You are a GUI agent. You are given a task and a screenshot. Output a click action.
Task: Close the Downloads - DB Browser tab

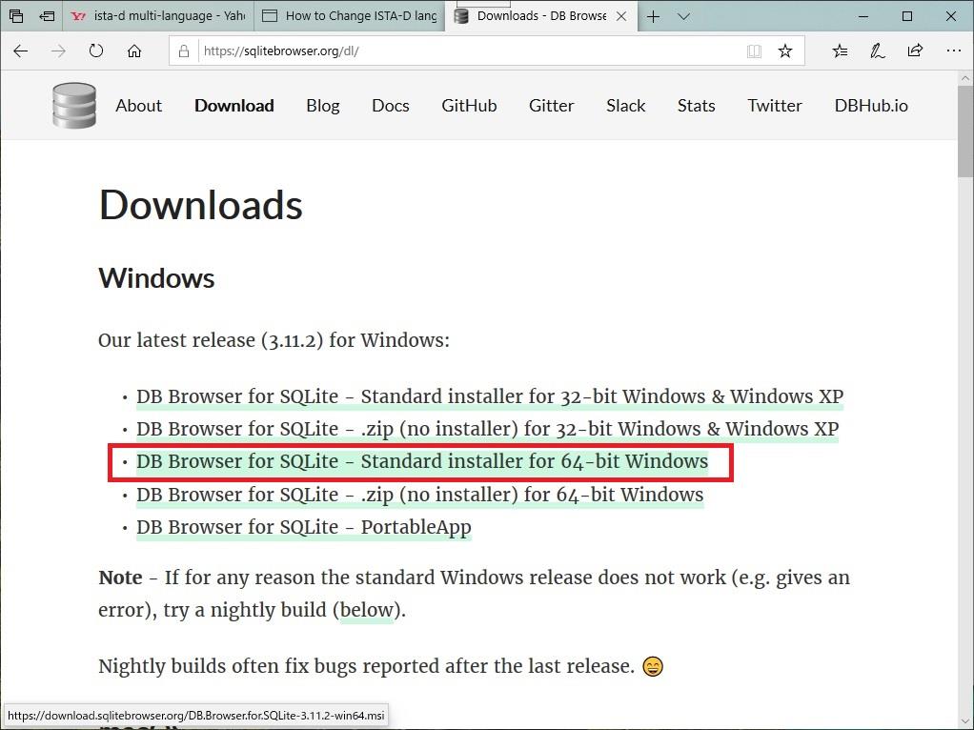621,17
